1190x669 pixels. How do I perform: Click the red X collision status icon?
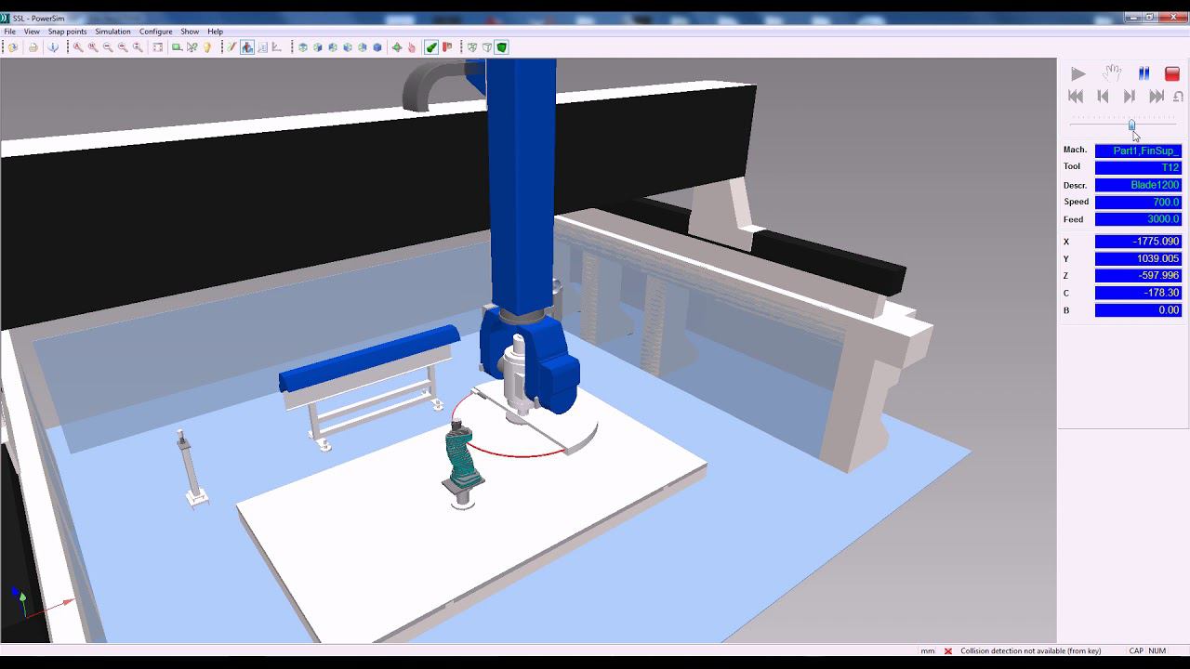[948, 651]
